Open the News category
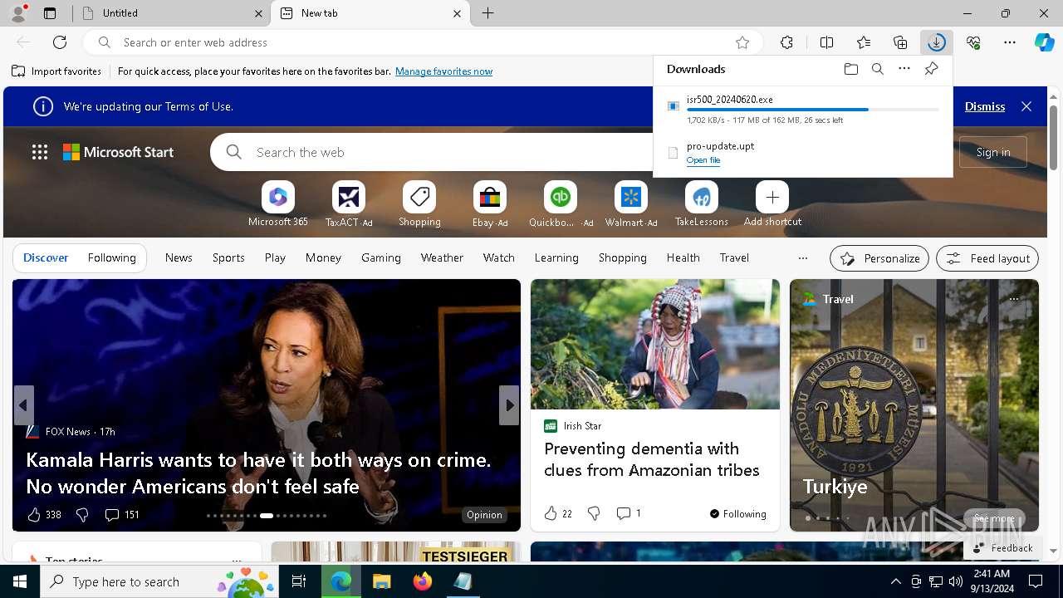1063x598 pixels. (x=179, y=258)
